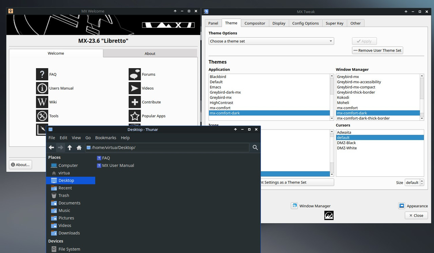This screenshot has height=253, width=434.
Task: Click the Thunar home folder icon
Action: click(x=79, y=148)
